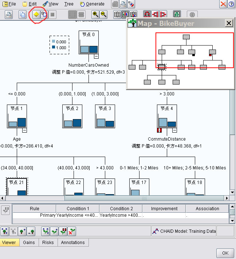This screenshot has width=236, height=259.
Task: Click the 1.000 dark blue legend swatch
Action: coord(54,47)
